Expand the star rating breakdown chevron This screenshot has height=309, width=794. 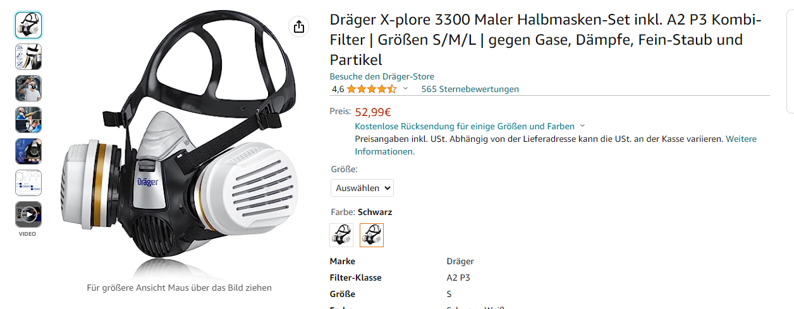405,89
